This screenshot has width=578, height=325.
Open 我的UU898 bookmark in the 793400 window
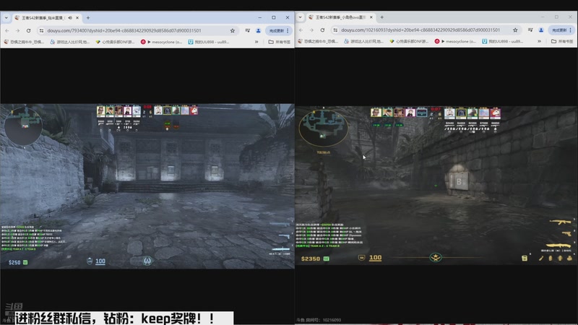(x=209, y=42)
